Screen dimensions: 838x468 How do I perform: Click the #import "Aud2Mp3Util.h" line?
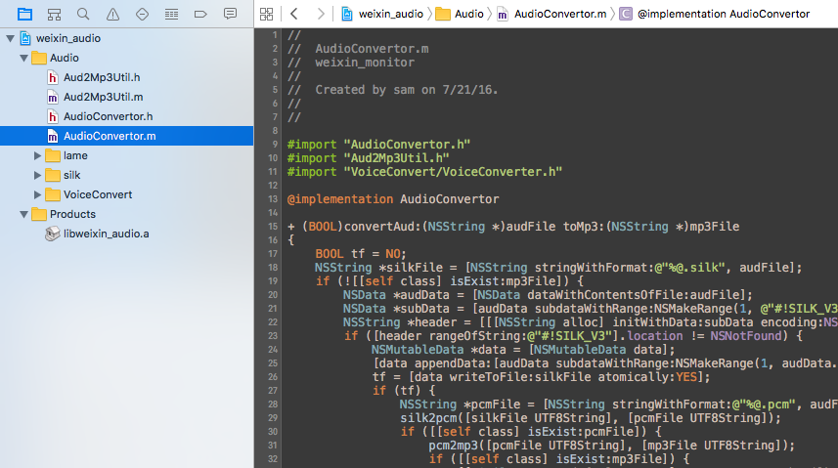pyautogui.click(x=368, y=158)
